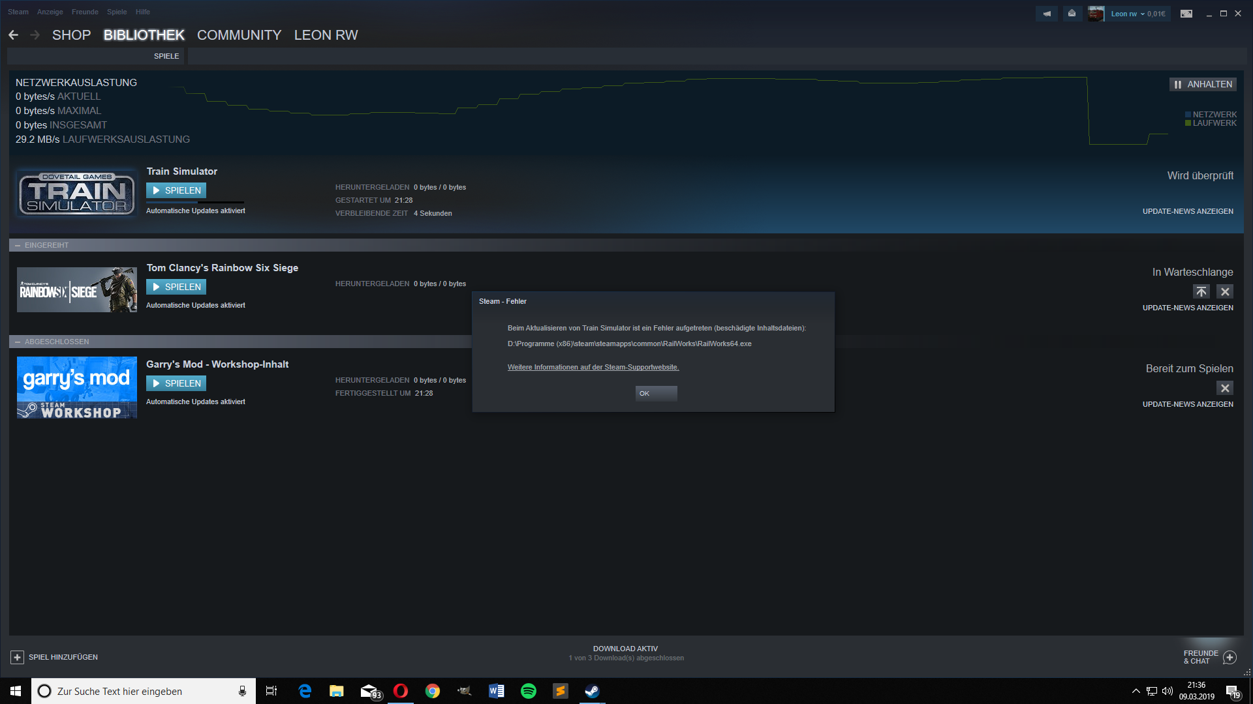Viewport: 1253px width, 704px height.
Task: Click OK in the Steam error dialog
Action: pyautogui.click(x=656, y=393)
